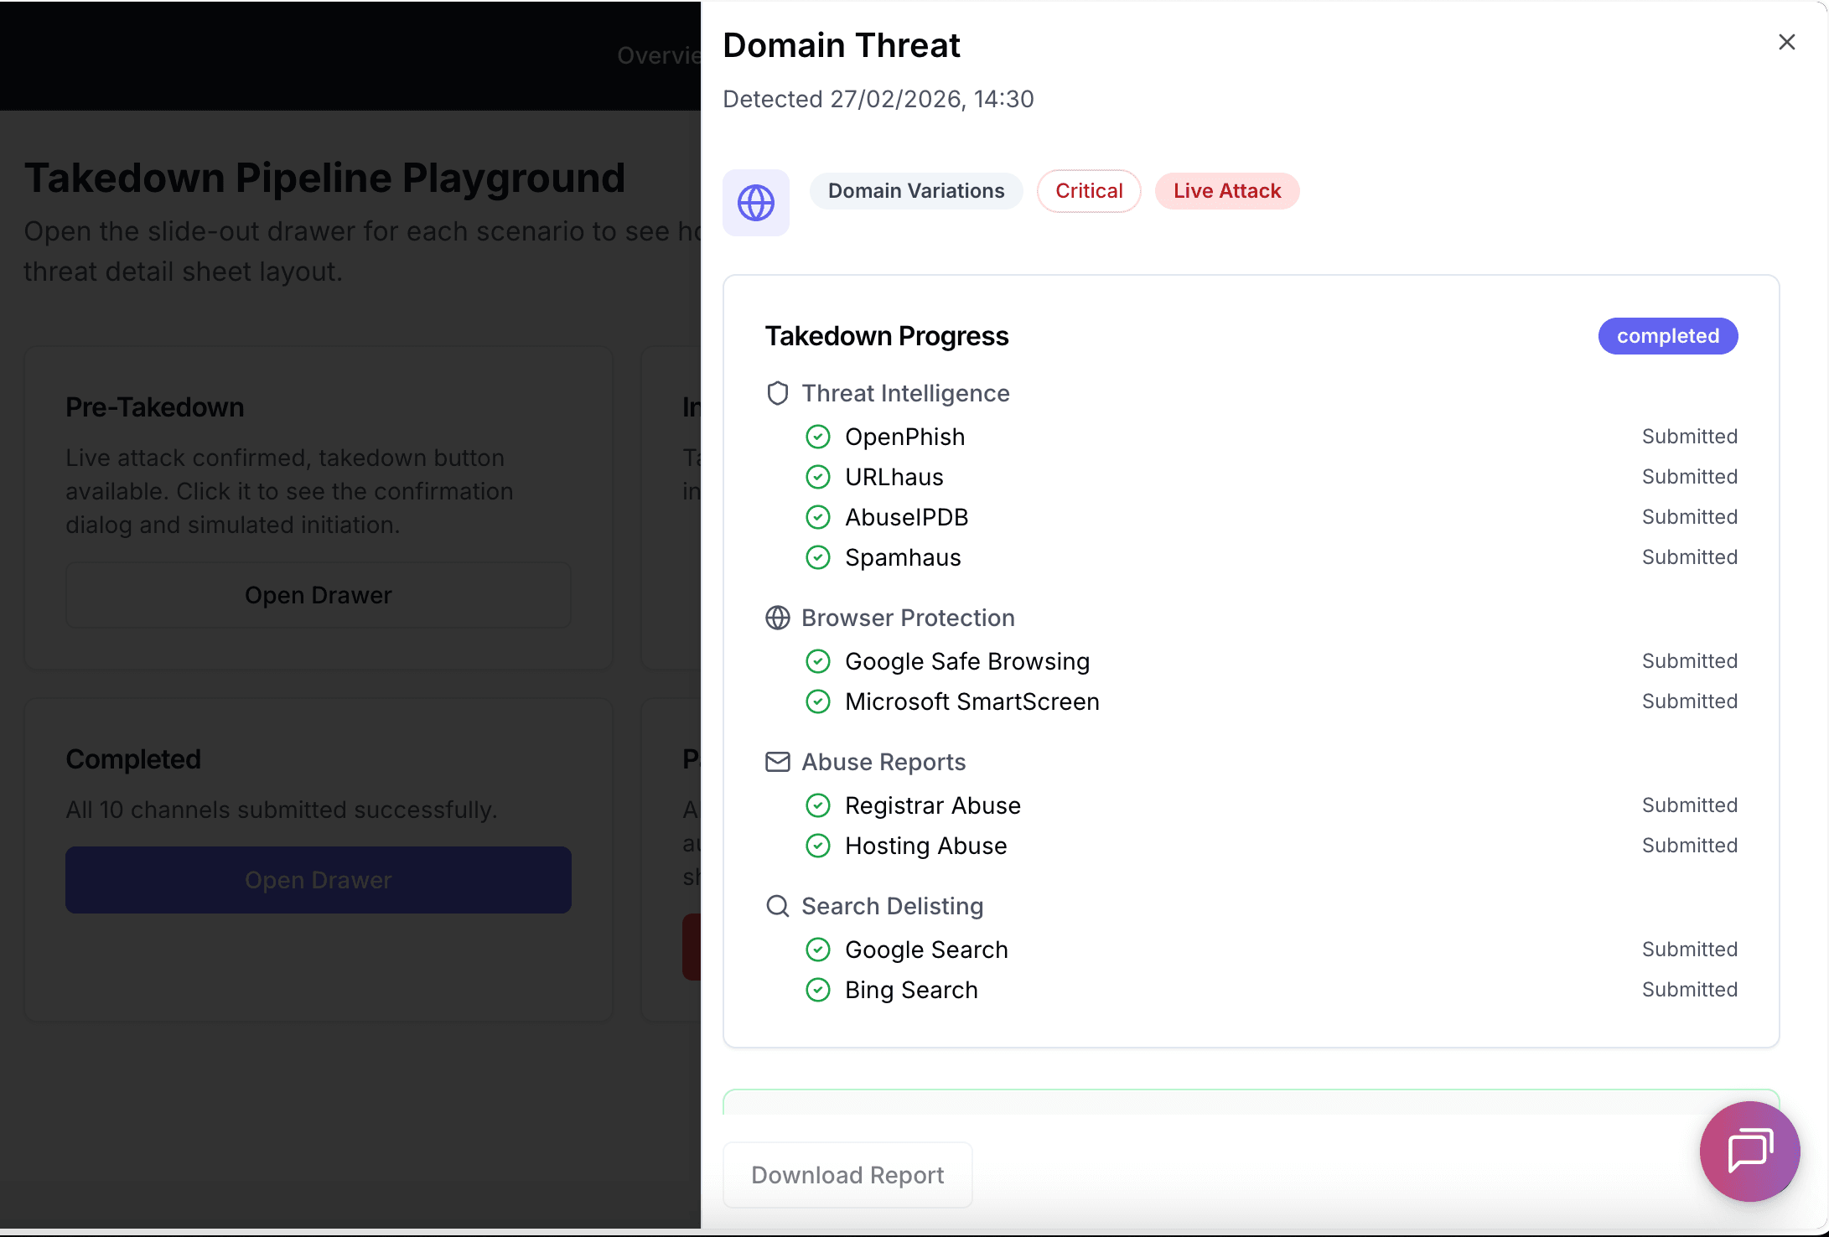
Task: Click the Download Report button
Action: coord(847,1175)
